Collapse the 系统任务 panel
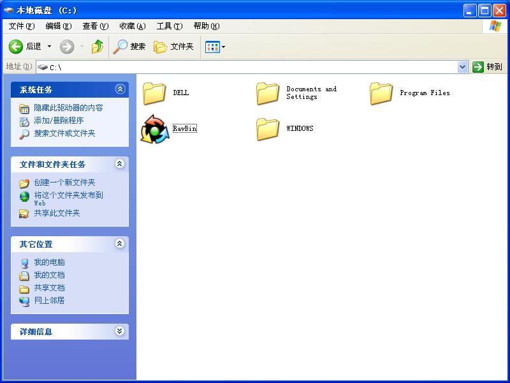The height and width of the screenshot is (383, 510). click(x=120, y=89)
